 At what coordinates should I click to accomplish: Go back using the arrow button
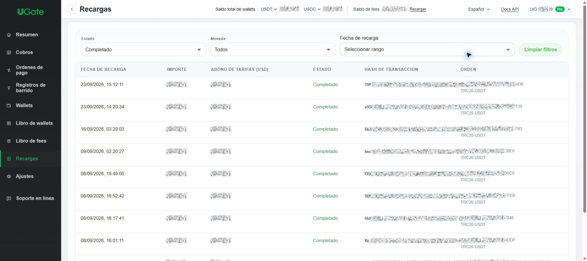click(x=72, y=9)
